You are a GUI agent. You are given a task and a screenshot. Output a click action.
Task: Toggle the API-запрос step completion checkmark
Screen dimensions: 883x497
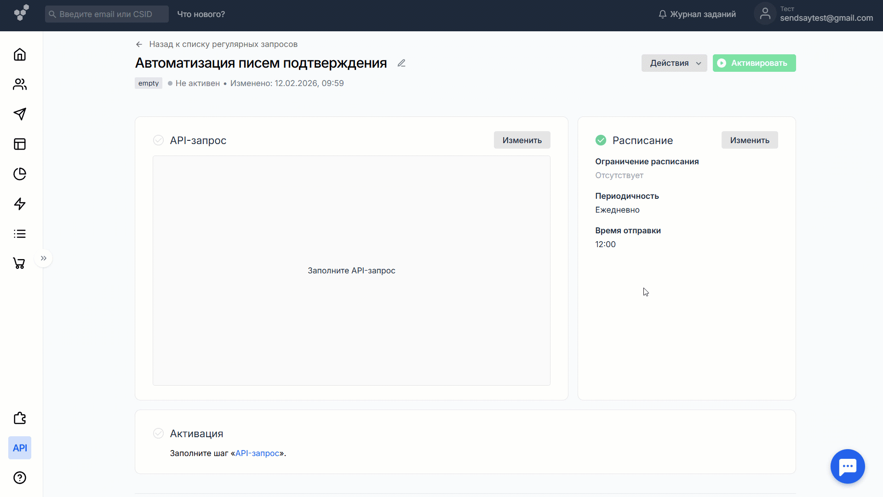pyautogui.click(x=158, y=140)
